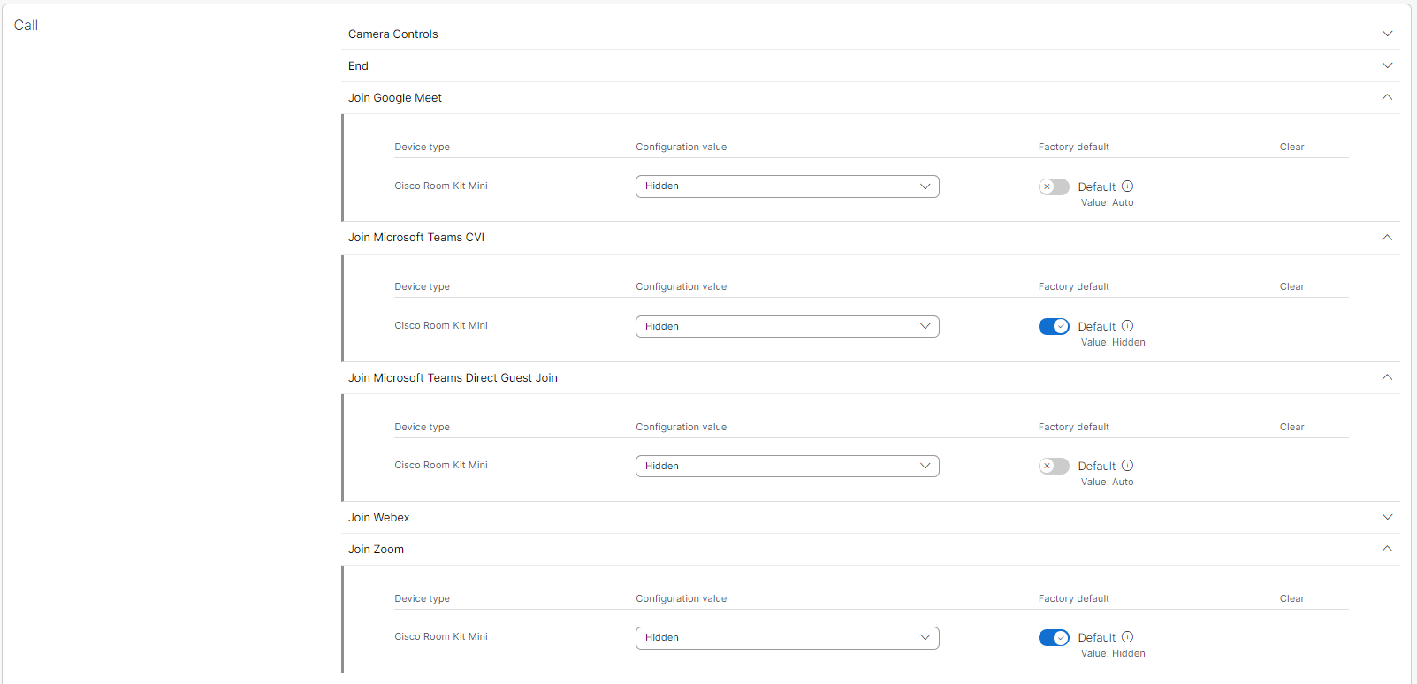Screen dimensions: 1417x684
Task: Collapse the Join Zoom section chevron
Action: click(x=1387, y=549)
